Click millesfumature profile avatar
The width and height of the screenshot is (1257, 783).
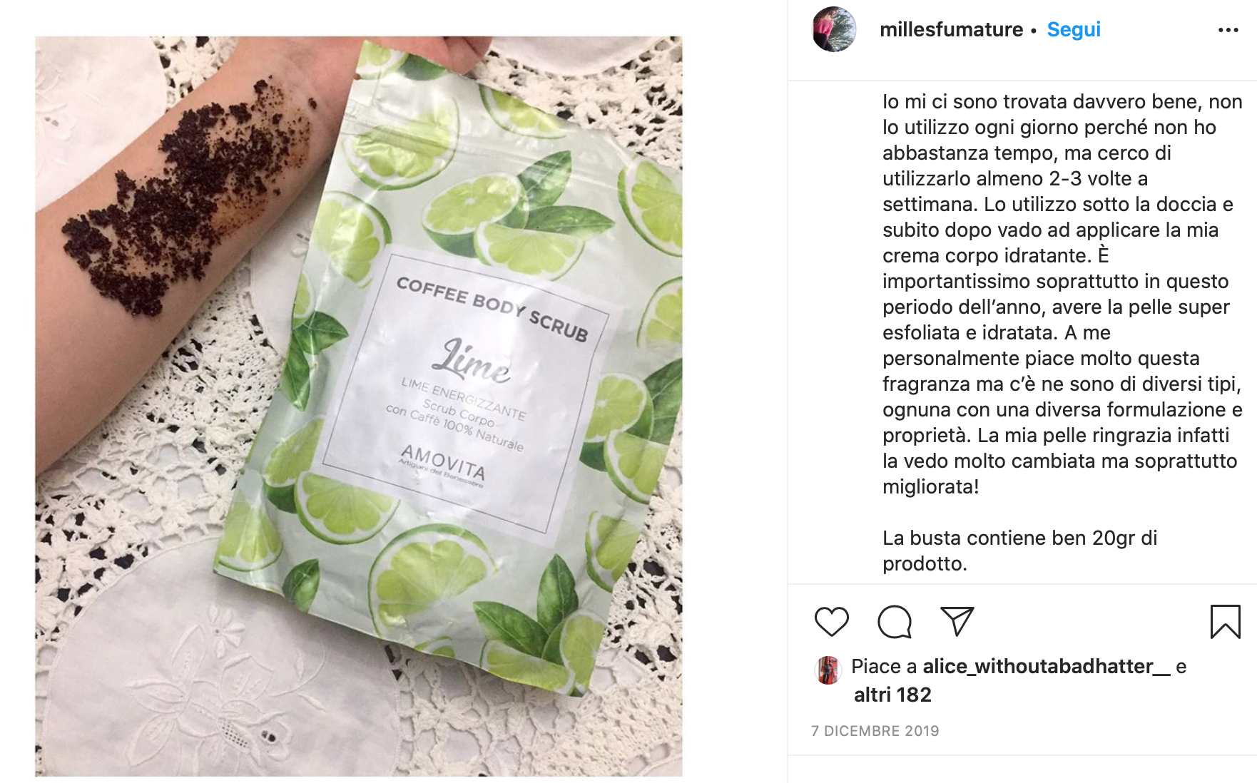pos(834,29)
